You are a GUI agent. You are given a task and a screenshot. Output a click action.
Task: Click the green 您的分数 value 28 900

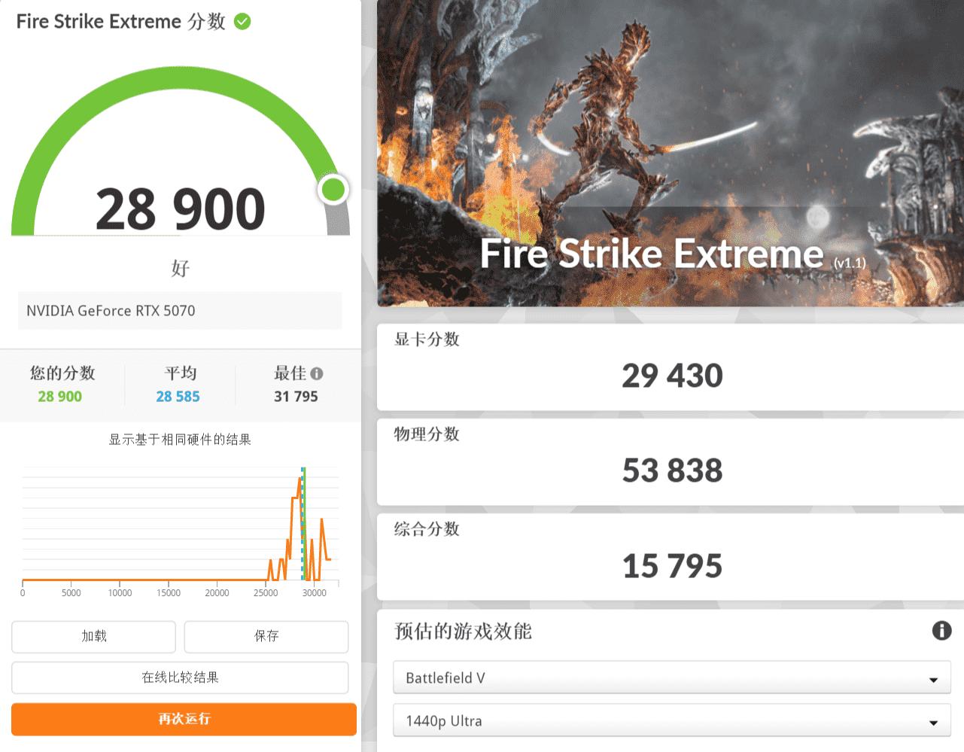point(59,397)
